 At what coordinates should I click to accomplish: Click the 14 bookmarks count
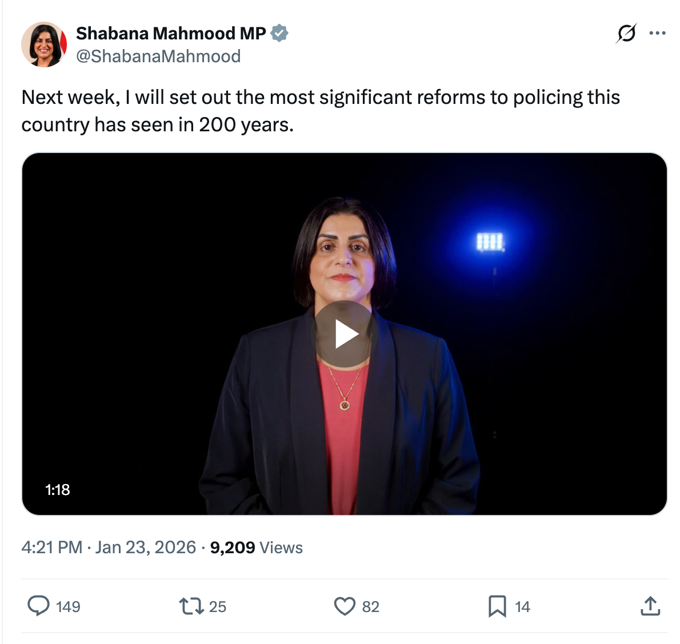[522, 606]
